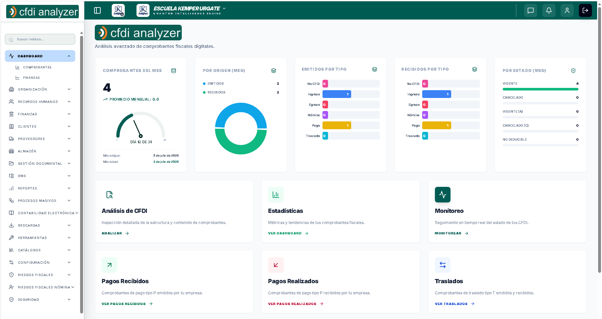Open the user profile icon
Image resolution: width=602 pixels, height=319 pixels.
click(567, 10)
